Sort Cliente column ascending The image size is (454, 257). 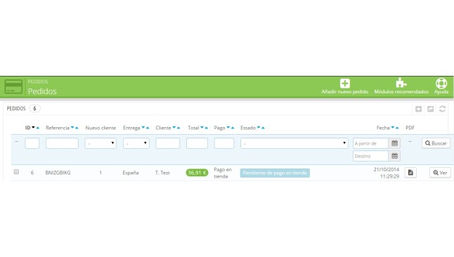(x=179, y=128)
